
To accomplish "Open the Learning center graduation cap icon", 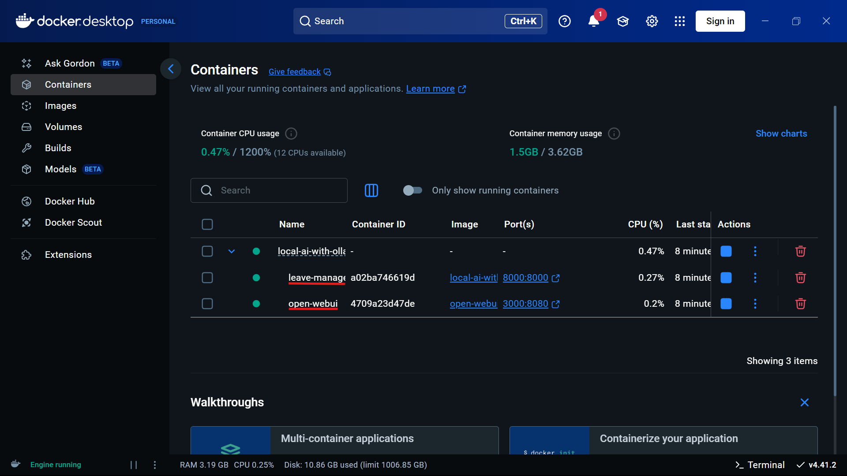I will (622, 21).
